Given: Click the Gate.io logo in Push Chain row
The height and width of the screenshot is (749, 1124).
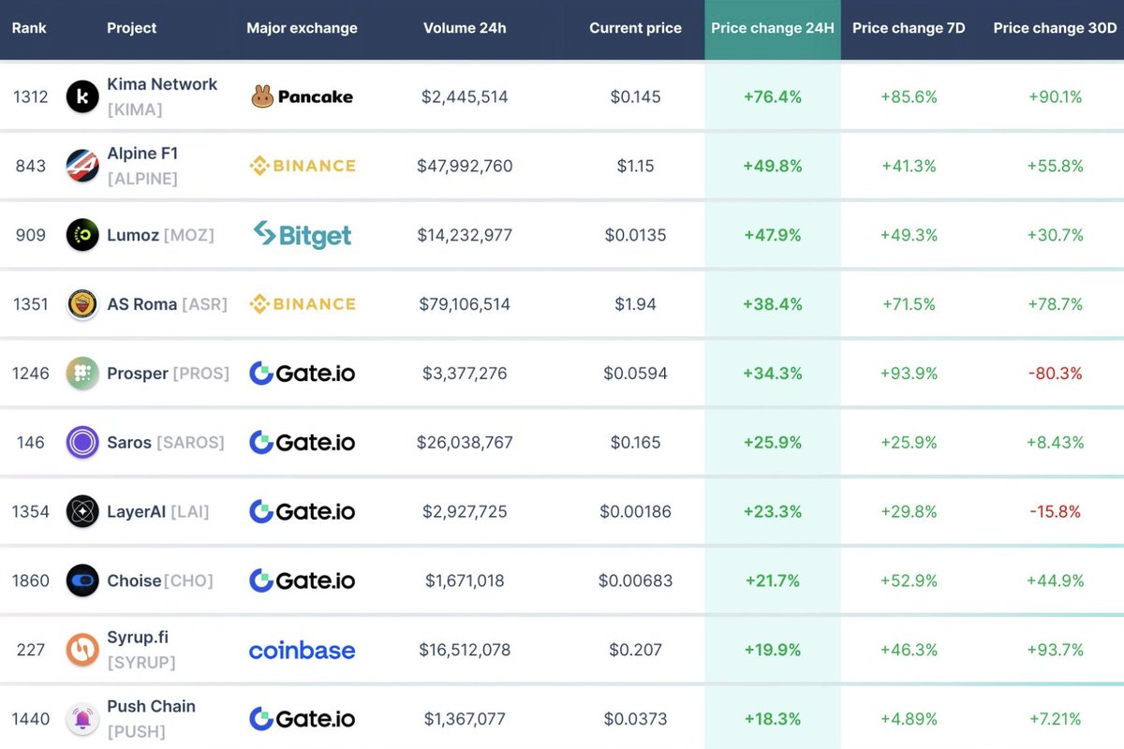Looking at the screenshot, I should pos(302,719).
